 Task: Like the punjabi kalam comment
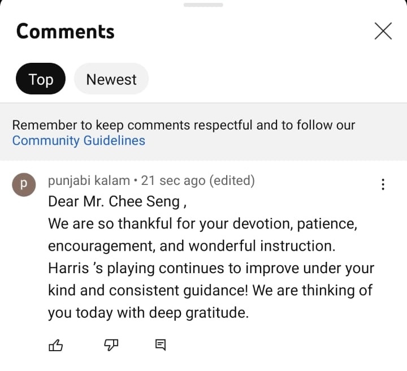pyautogui.click(x=56, y=345)
